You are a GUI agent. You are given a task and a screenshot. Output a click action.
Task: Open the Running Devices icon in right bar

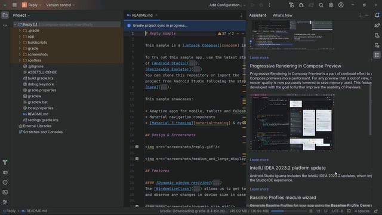coord(377,45)
